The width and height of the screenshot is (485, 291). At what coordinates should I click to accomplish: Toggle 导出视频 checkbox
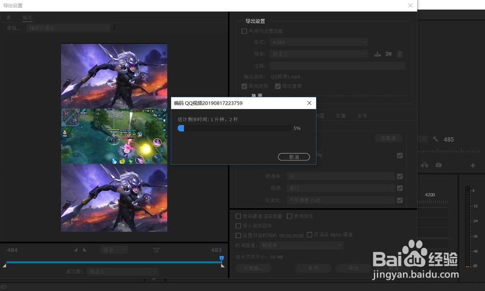pyautogui.click(x=244, y=86)
